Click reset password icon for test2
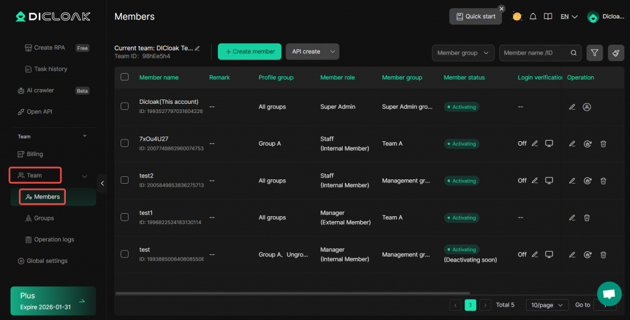The width and height of the screenshot is (630, 320). tap(588, 181)
